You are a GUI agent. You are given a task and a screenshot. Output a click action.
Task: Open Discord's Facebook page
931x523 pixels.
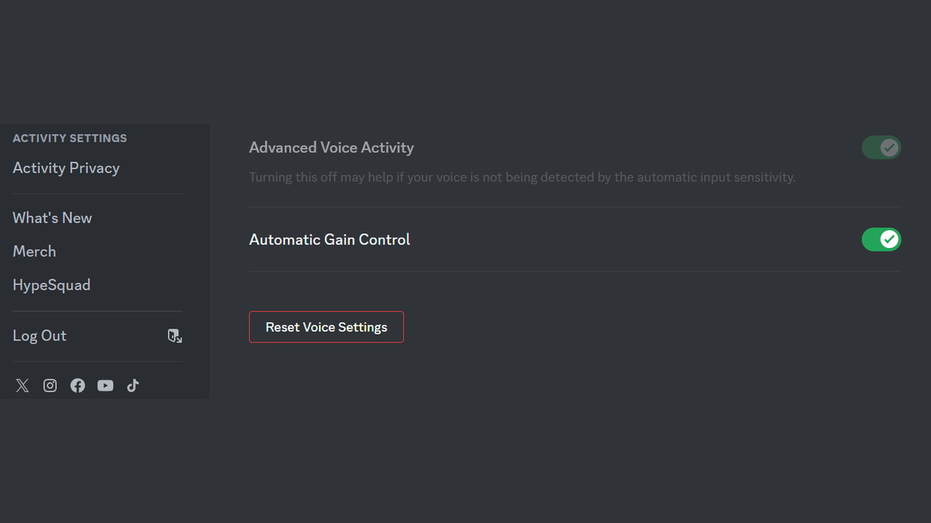[78, 385]
